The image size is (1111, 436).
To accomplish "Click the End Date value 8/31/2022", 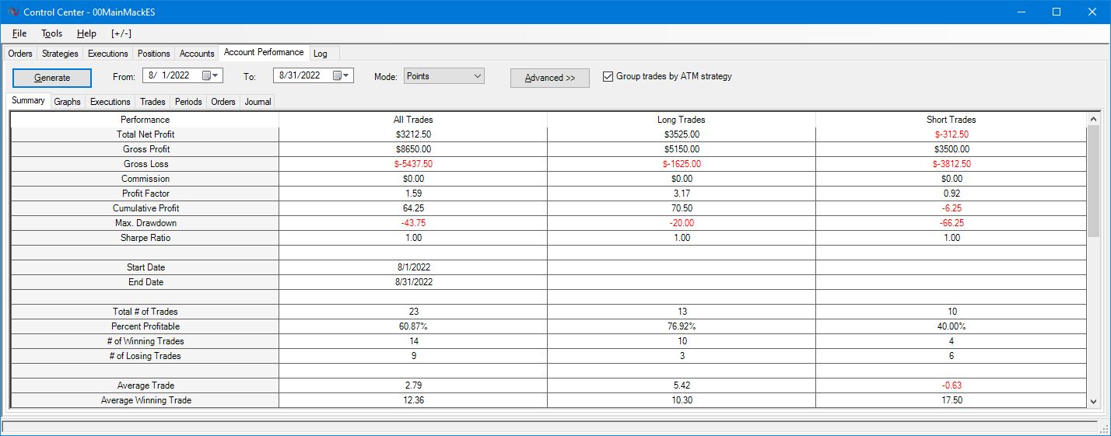I will tap(413, 282).
